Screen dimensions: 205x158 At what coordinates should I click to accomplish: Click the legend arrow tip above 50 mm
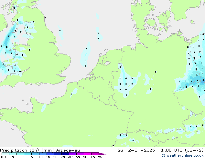coord(102,154)
